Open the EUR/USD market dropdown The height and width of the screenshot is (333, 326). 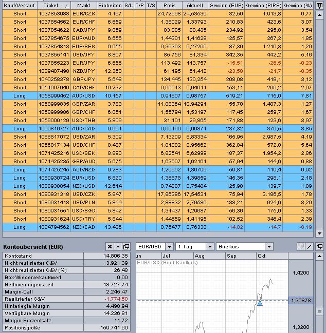[169, 247]
